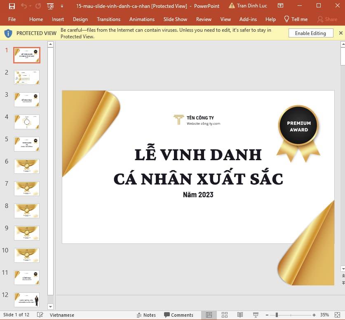This screenshot has width=345, height=320.
Task: Start slideshow from beginning via Quick Access Toolbar
Action: [x=50, y=6]
